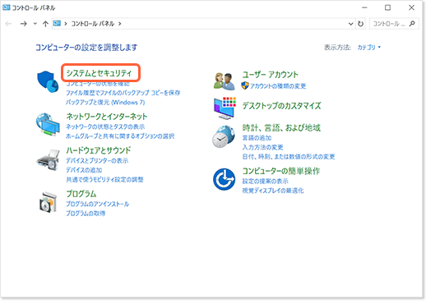426x304 pixels.
Task: Click the Control Panel title bar icon
Action: point(6,7)
